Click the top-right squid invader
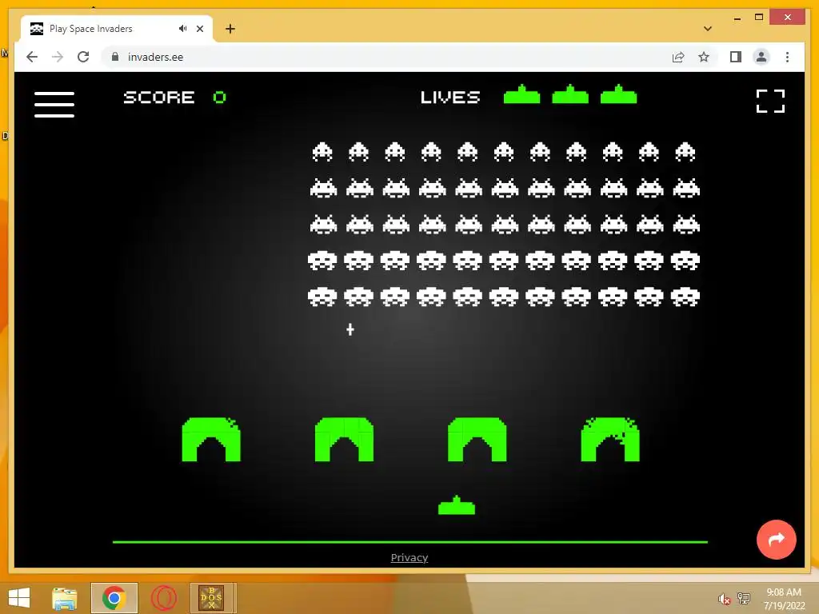The width and height of the screenshot is (819, 614). (685, 152)
